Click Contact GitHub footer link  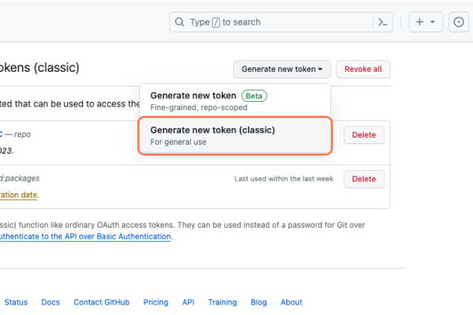point(101,303)
